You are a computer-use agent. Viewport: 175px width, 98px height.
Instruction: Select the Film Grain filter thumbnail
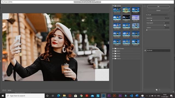tap(117, 18)
